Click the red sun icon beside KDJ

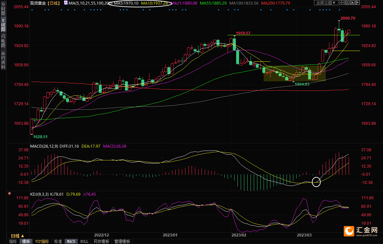[x=9, y=193]
